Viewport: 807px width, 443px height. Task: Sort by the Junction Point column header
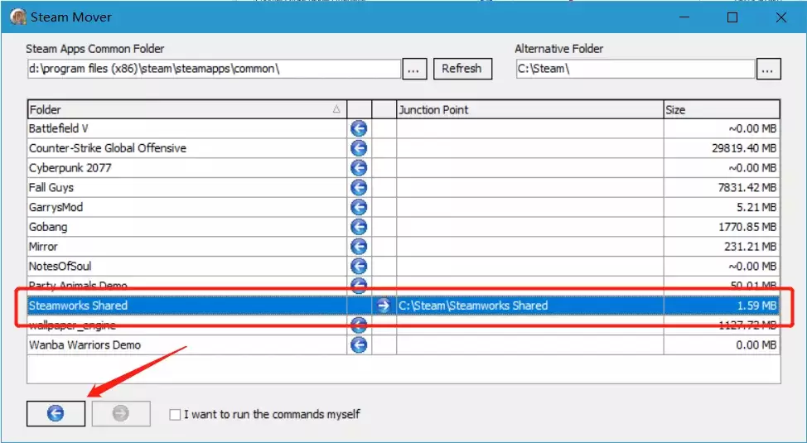point(530,109)
